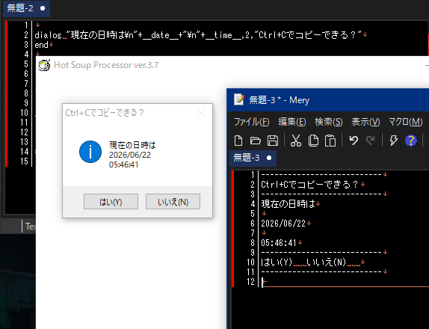Click the lightning bolt macro icon
The image size is (429, 329).
(x=393, y=141)
